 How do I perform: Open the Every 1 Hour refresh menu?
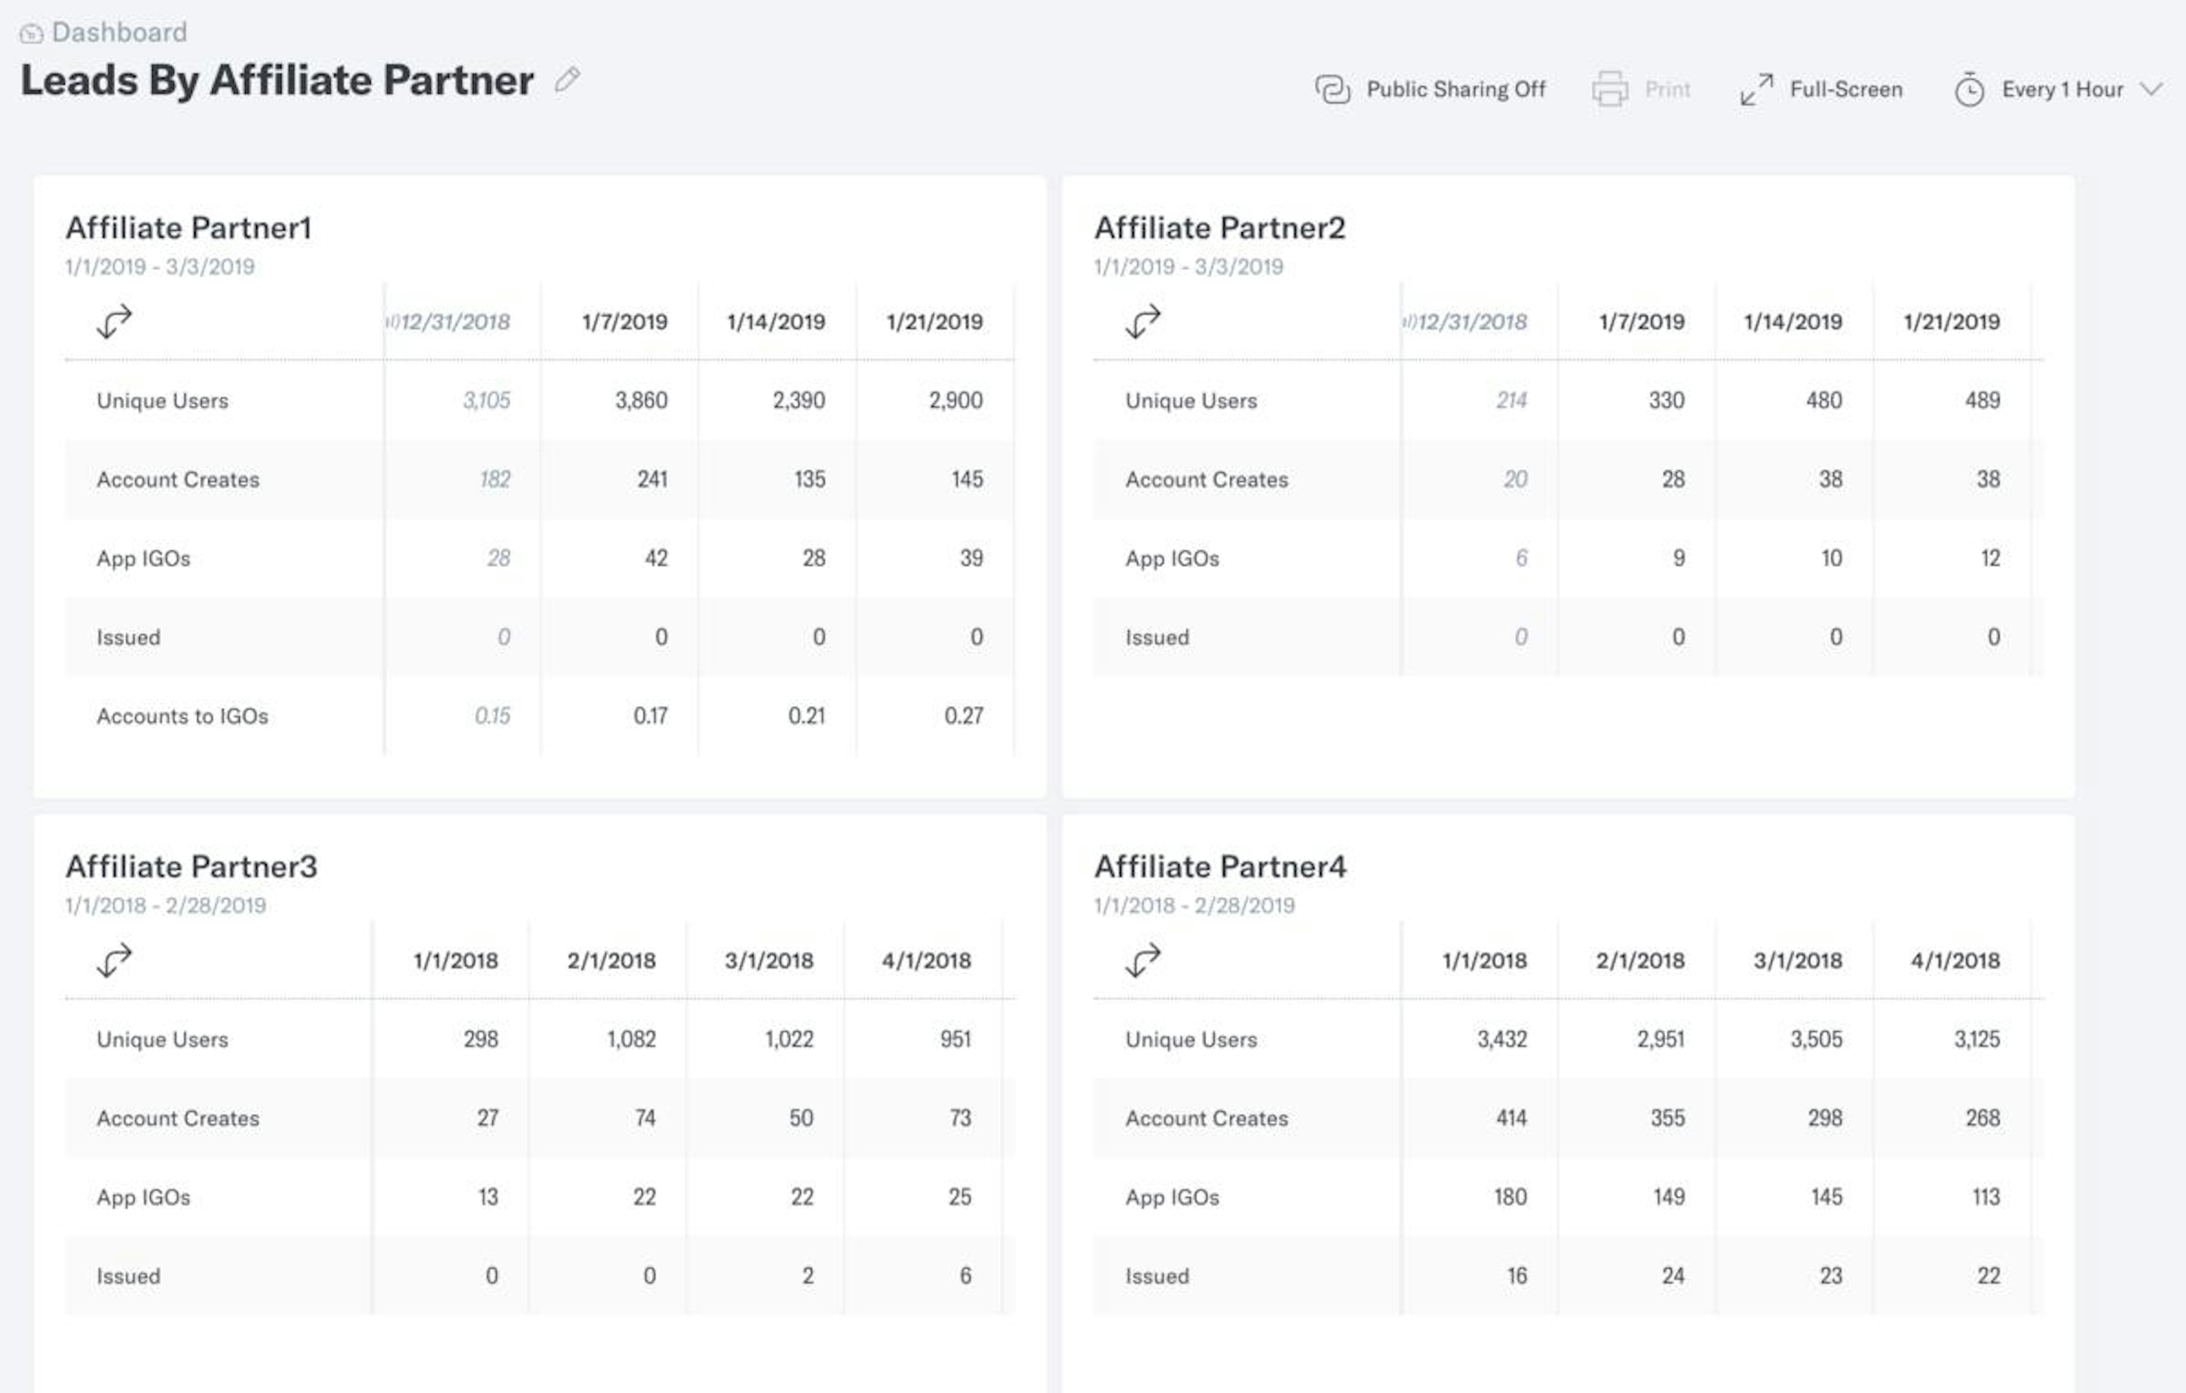point(2062,89)
